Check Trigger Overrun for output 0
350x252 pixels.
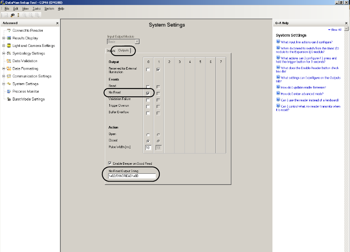(148, 107)
